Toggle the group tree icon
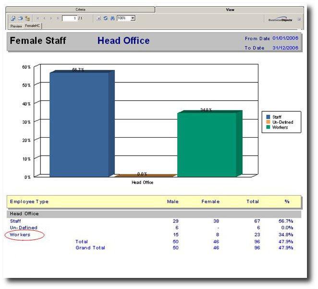 (27, 18)
